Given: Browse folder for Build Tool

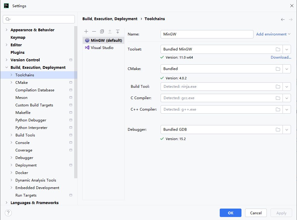Looking at the screenshot, I should pos(278,87).
